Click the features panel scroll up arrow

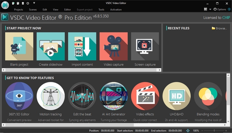coord(228,75)
